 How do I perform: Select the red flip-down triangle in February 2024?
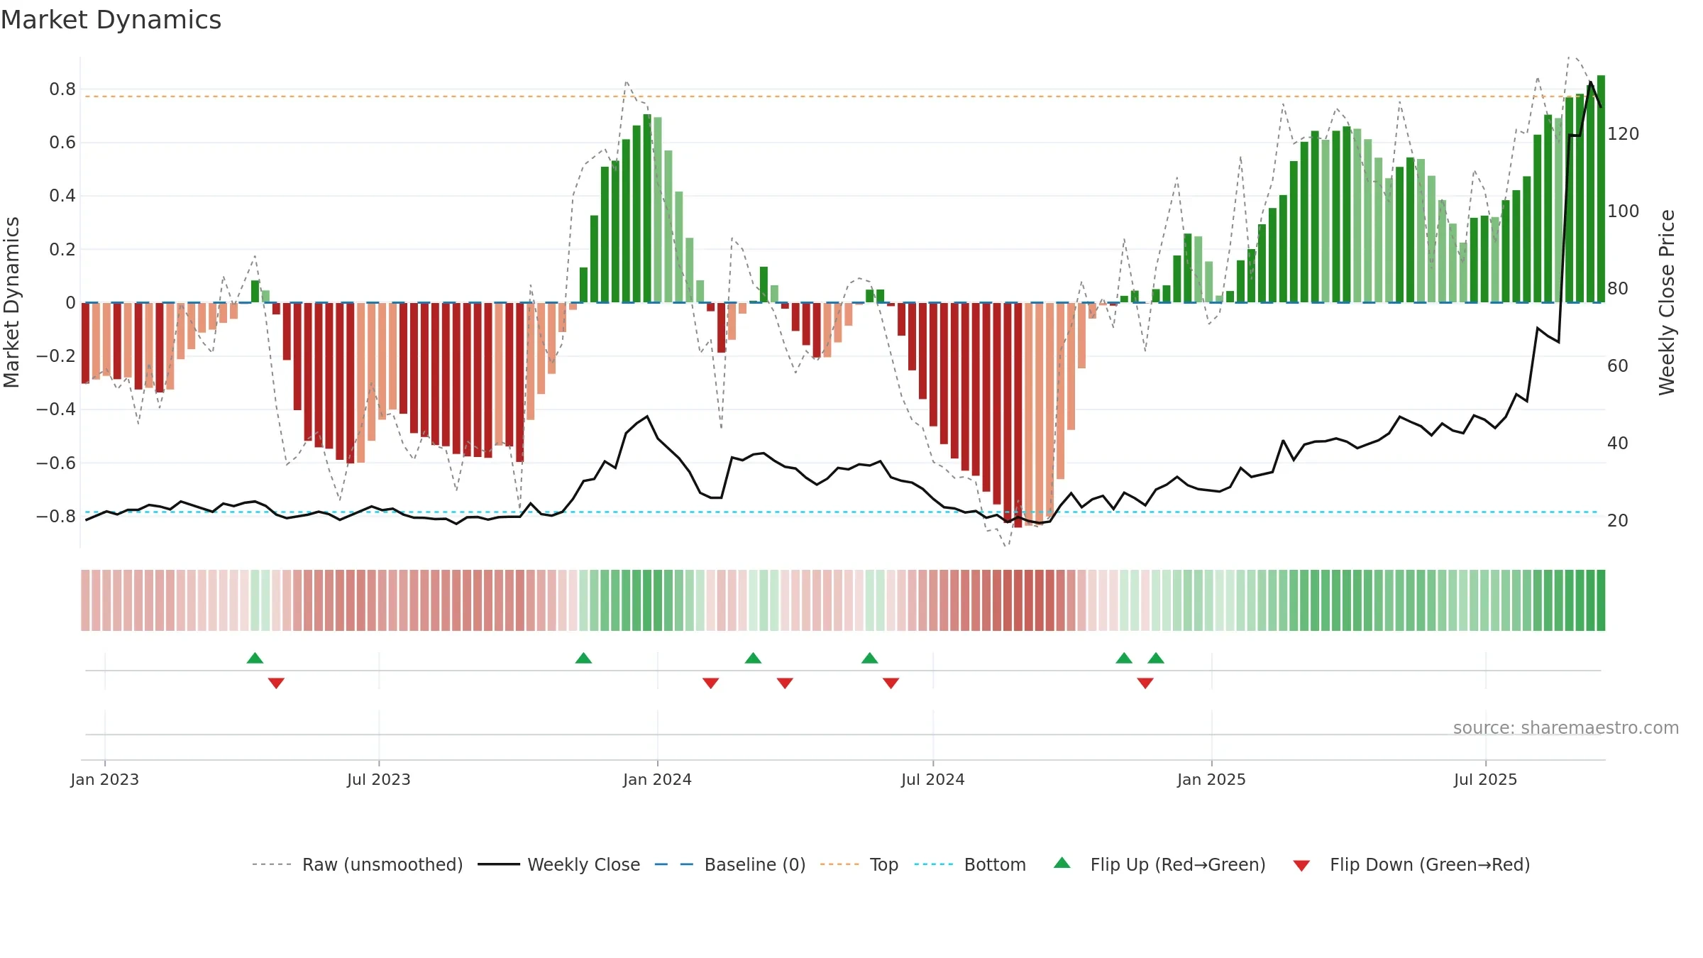(710, 683)
